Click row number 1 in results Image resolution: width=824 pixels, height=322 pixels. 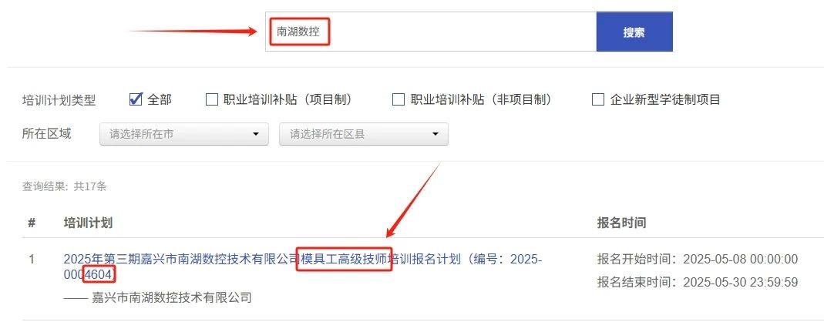[32, 259]
